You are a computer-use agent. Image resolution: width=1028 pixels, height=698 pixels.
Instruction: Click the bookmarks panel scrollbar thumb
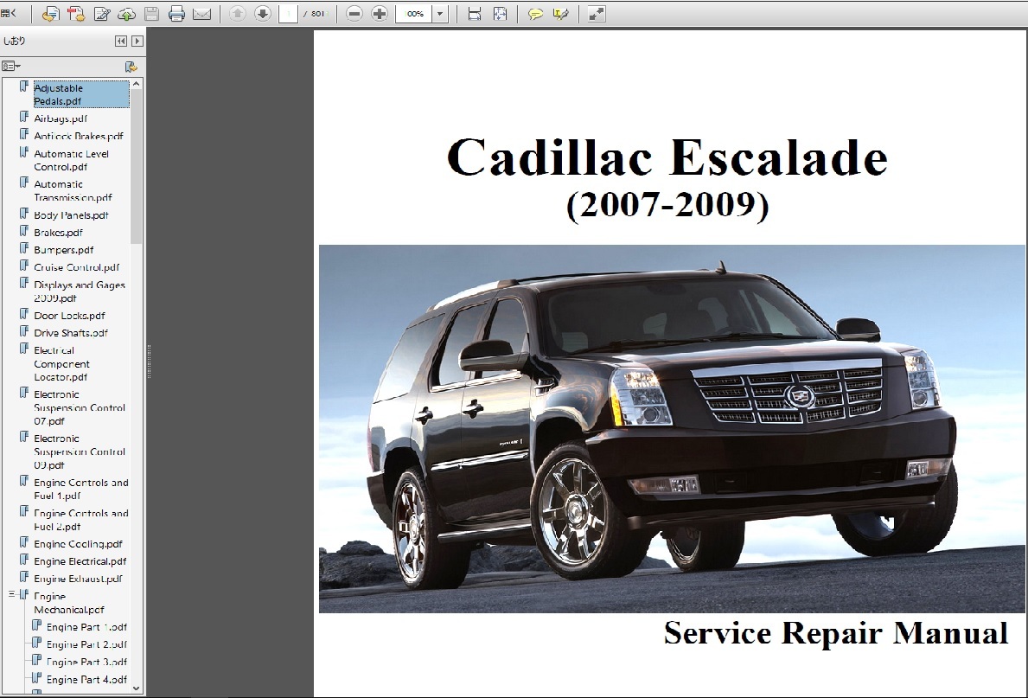tap(137, 167)
